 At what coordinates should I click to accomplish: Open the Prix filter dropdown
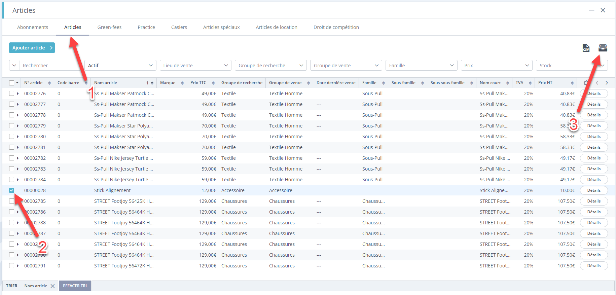pos(497,66)
